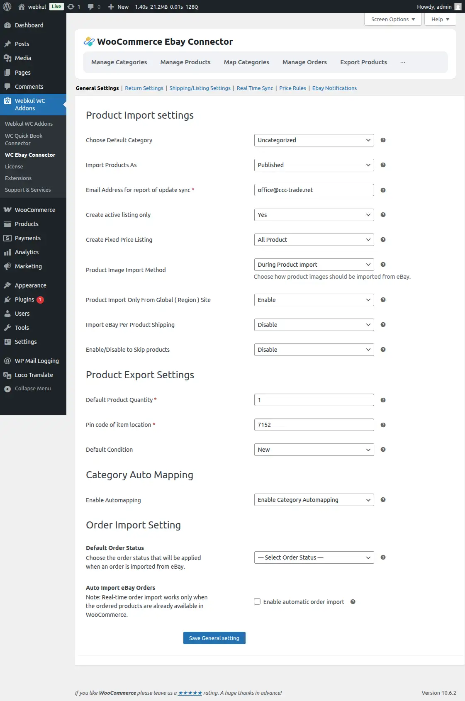Click the admin avatar icon
Image resolution: width=465 pixels, height=701 pixels.
[458, 7]
